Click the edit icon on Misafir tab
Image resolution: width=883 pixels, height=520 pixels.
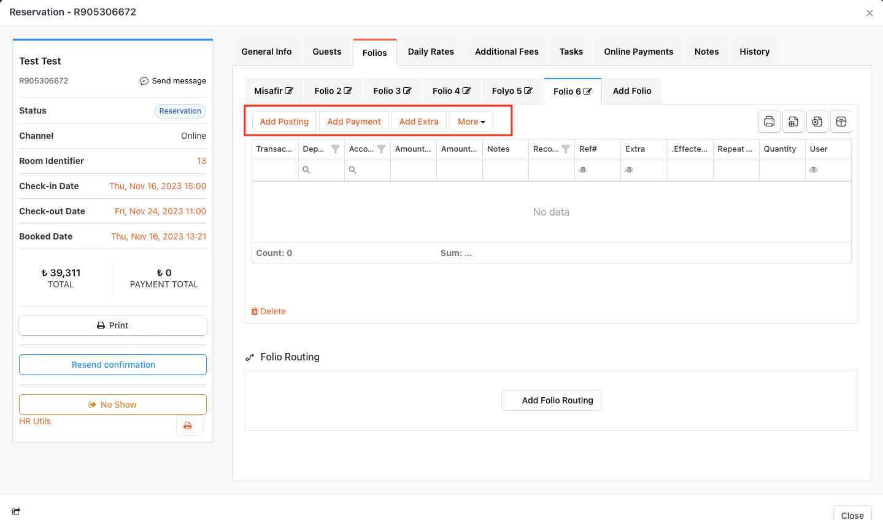tap(289, 91)
